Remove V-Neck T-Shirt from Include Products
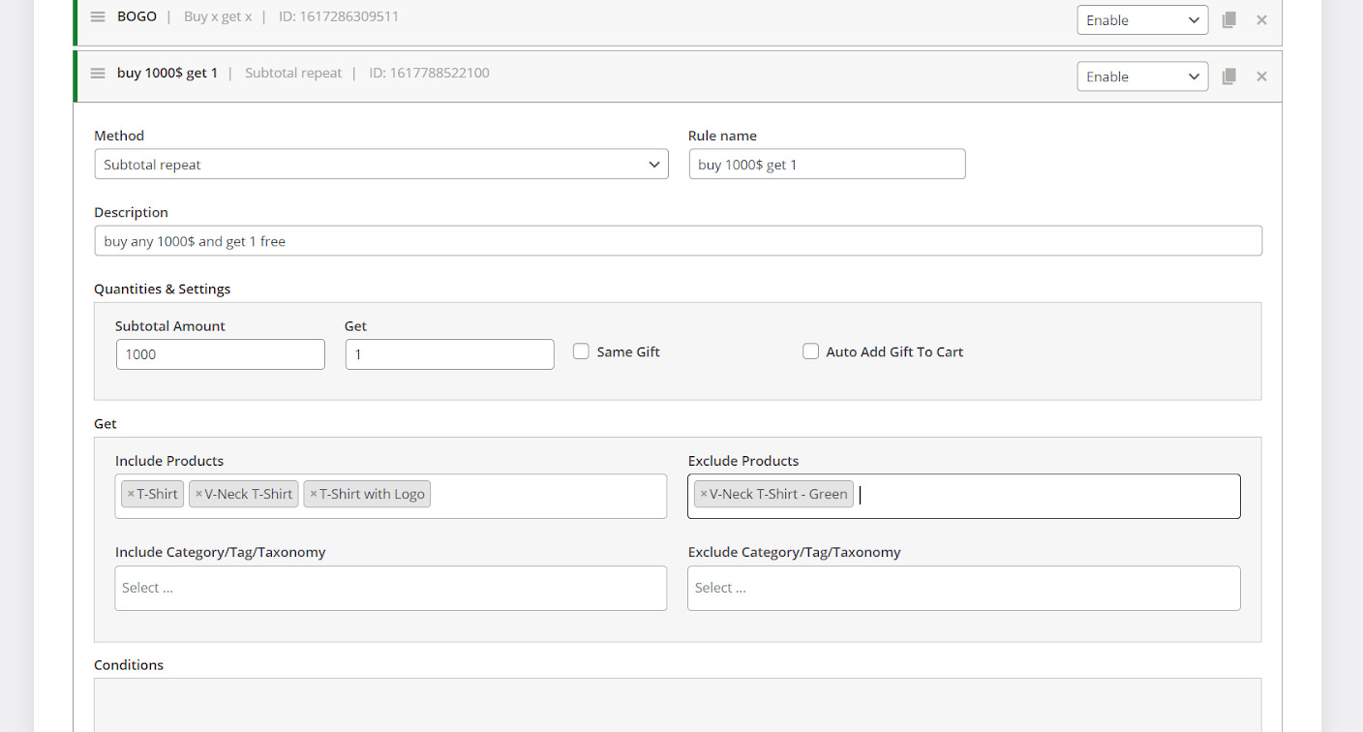 point(198,494)
